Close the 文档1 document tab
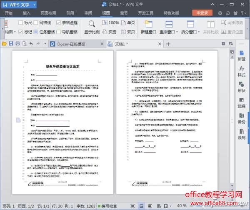 pyautogui.click(x=160, y=44)
